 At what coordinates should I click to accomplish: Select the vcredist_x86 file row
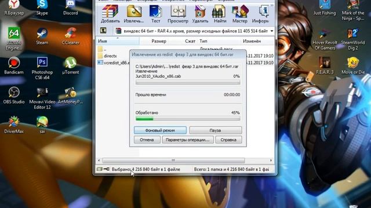click(113, 63)
